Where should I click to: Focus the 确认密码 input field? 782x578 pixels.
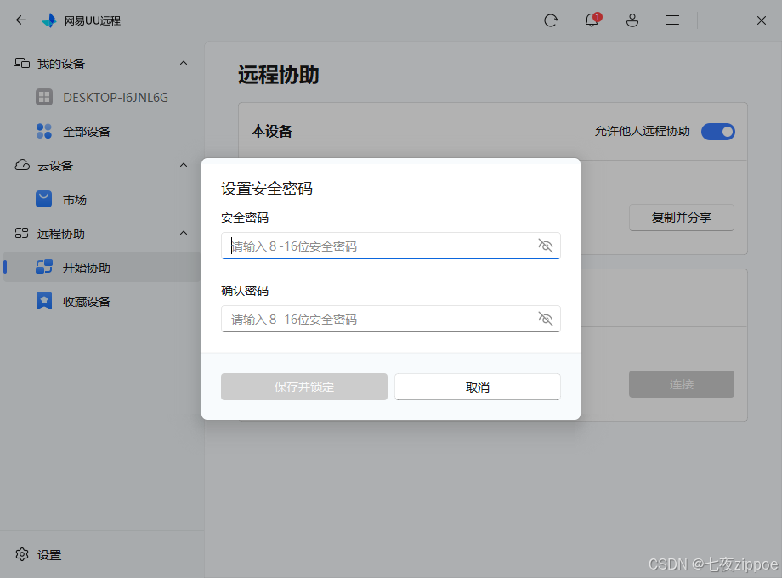click(390, 319)
